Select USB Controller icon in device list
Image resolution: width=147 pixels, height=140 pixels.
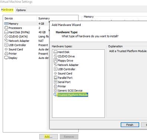point(6,45)
